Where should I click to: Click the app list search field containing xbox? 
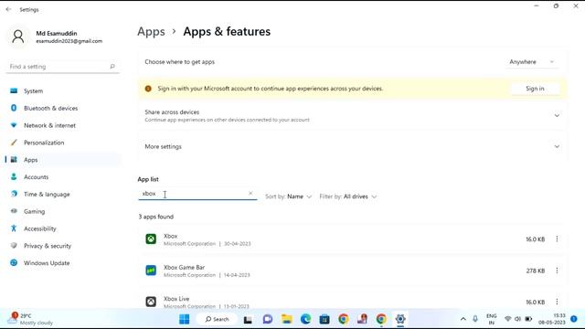(197, 194)
